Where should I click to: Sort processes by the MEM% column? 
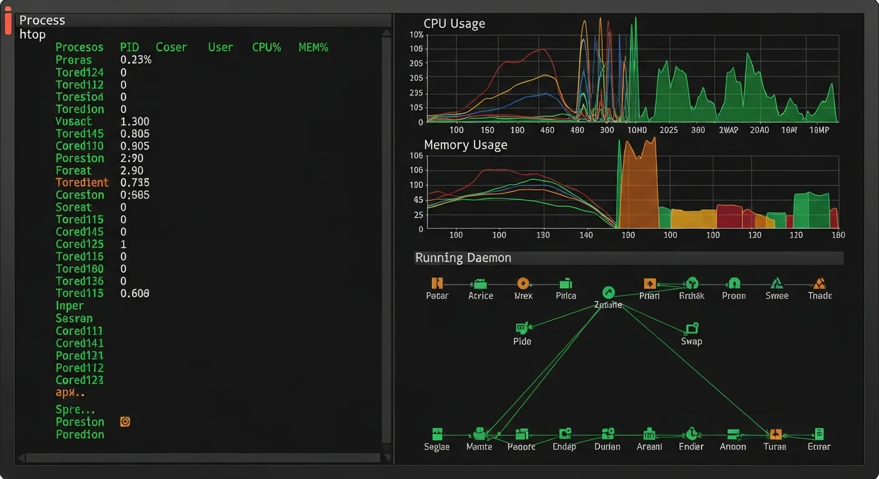click(313, 47)
